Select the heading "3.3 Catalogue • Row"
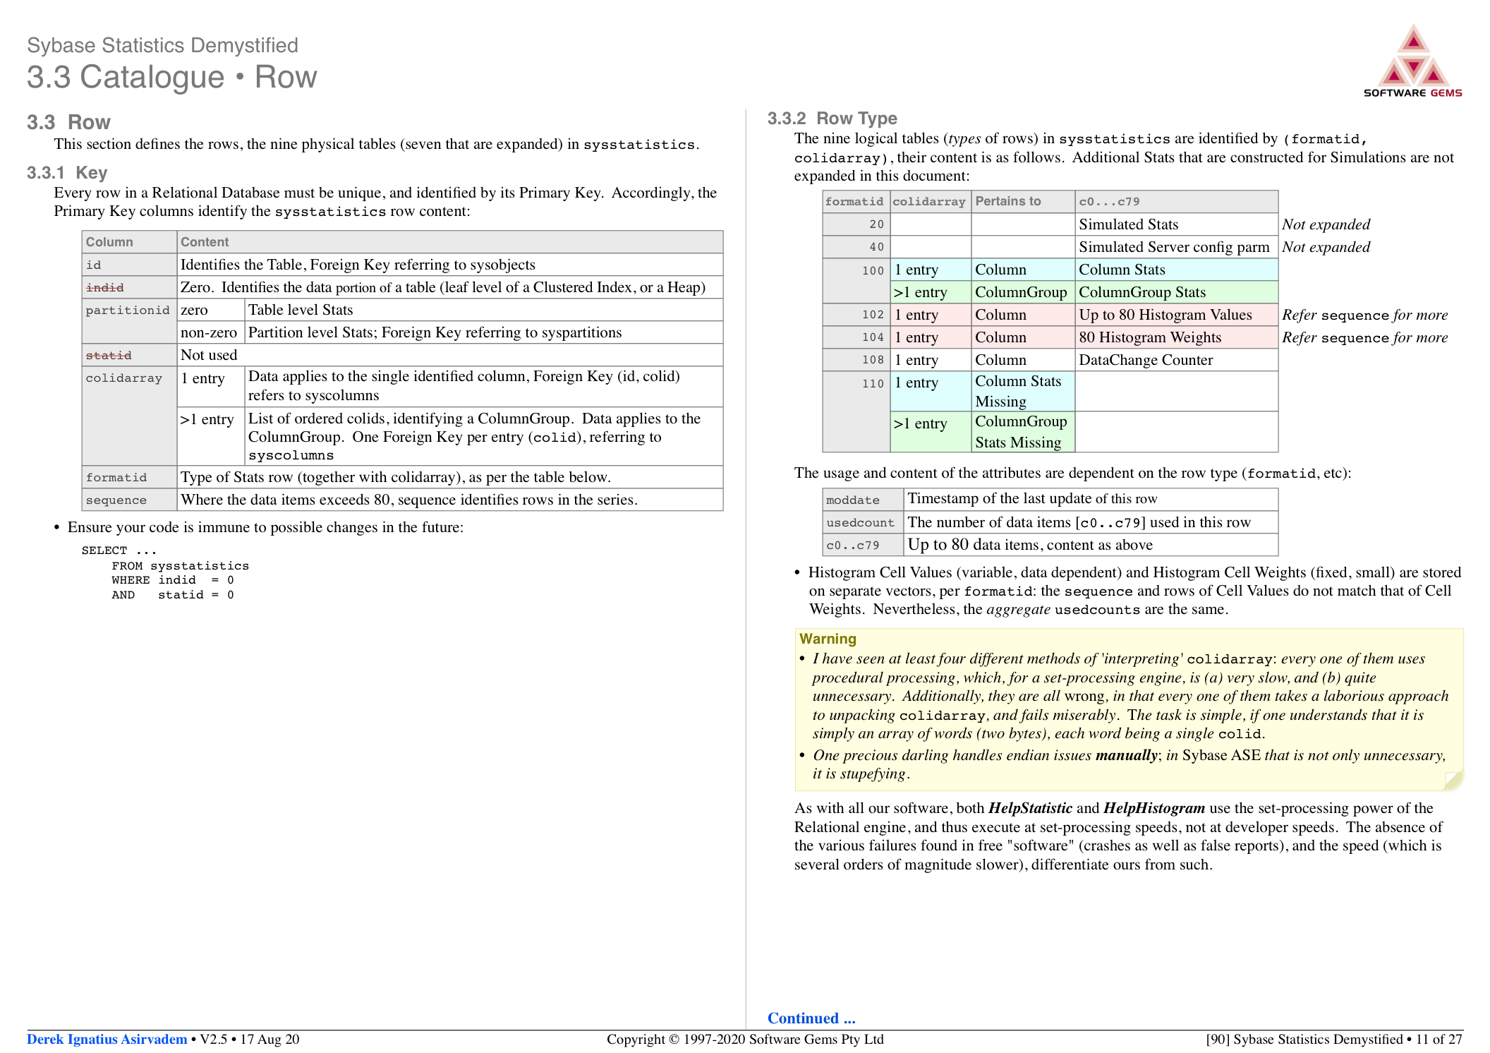The height and width of the screenshot is (1053, 1490). coord(171,76)
